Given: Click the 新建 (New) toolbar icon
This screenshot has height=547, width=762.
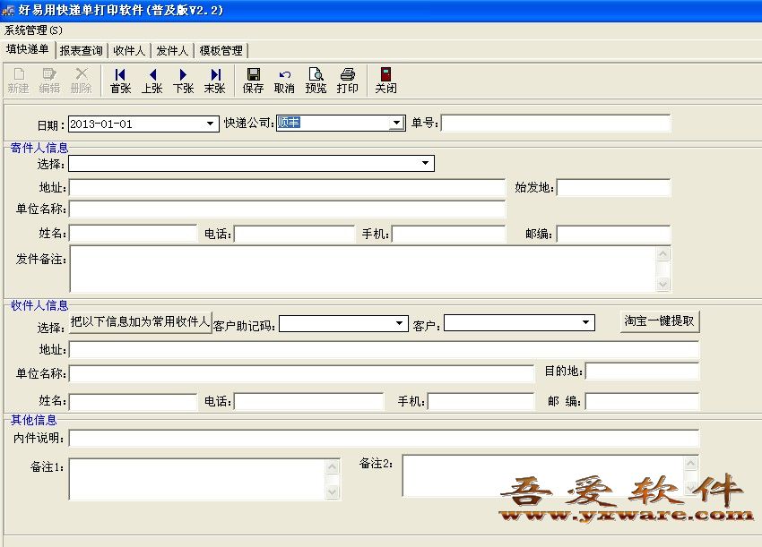Looking at the screenshot, I should 19,80.
